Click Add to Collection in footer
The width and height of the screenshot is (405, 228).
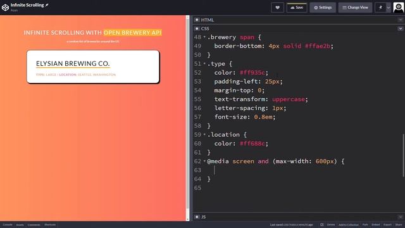pos(349,225)
